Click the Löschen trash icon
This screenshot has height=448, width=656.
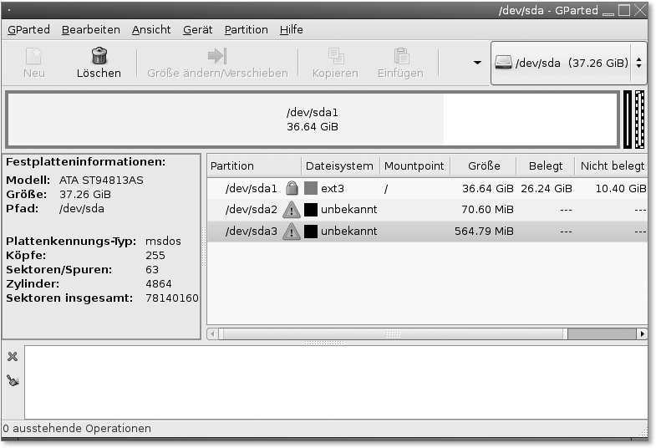click(x=99, y=57)
